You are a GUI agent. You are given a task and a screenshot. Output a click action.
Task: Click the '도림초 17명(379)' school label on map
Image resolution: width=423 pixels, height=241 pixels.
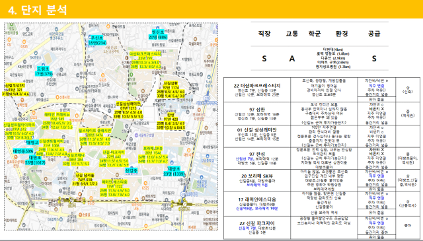(x=44, y=71)
